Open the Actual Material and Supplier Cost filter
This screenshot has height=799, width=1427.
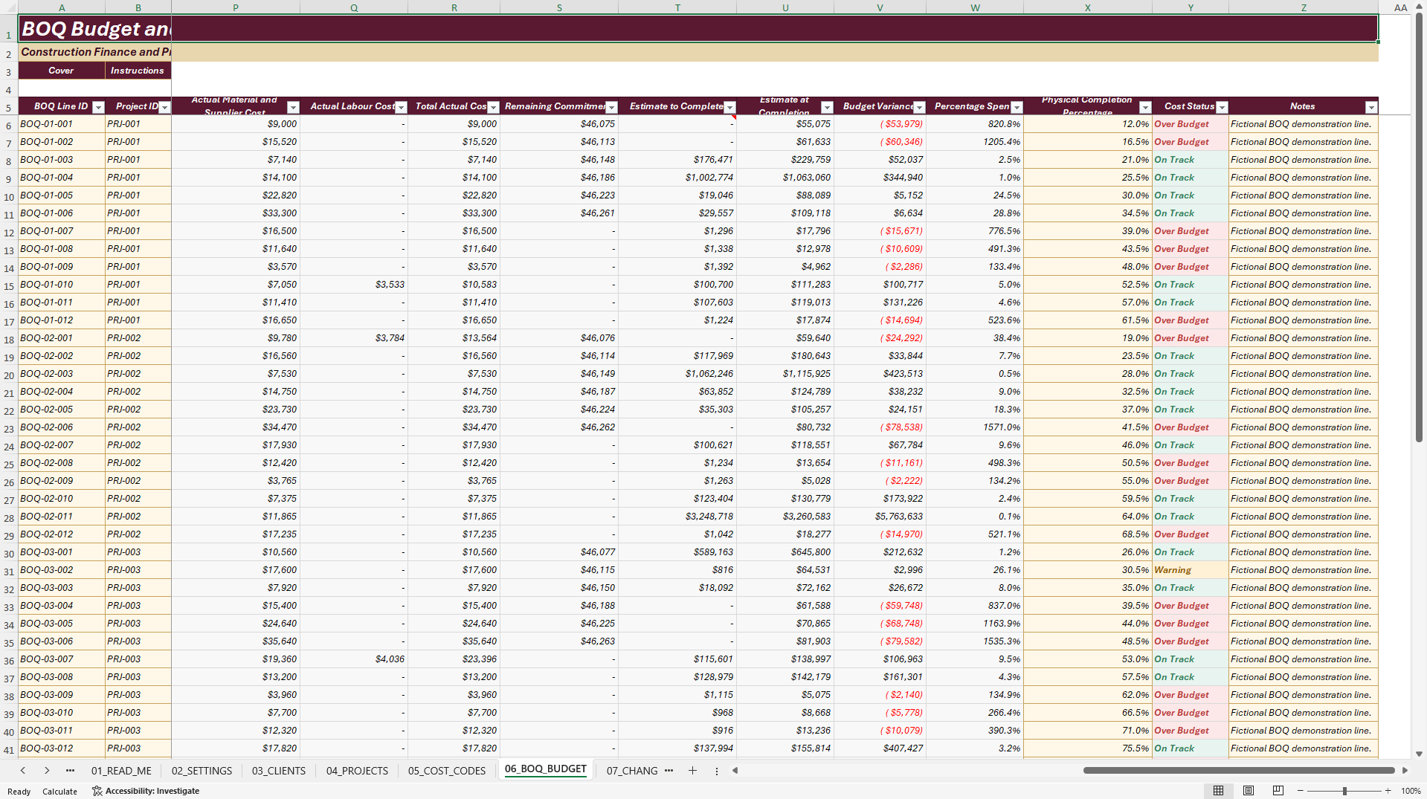coord(293,107)
